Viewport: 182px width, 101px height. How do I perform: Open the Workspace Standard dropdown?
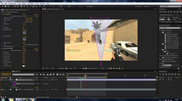pos(151,6)
